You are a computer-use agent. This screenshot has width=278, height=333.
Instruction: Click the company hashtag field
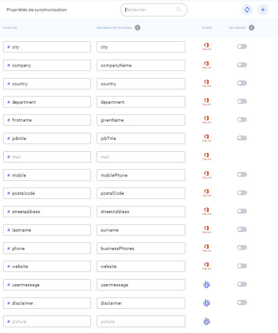point(47,66)
